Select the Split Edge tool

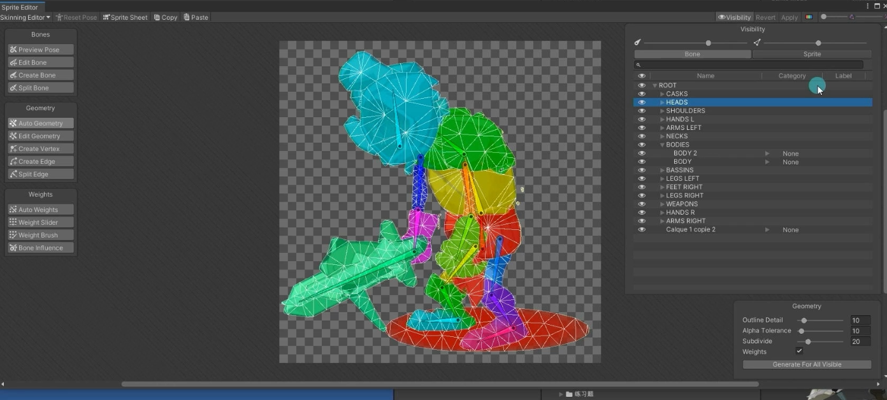[x=41, y=175]
